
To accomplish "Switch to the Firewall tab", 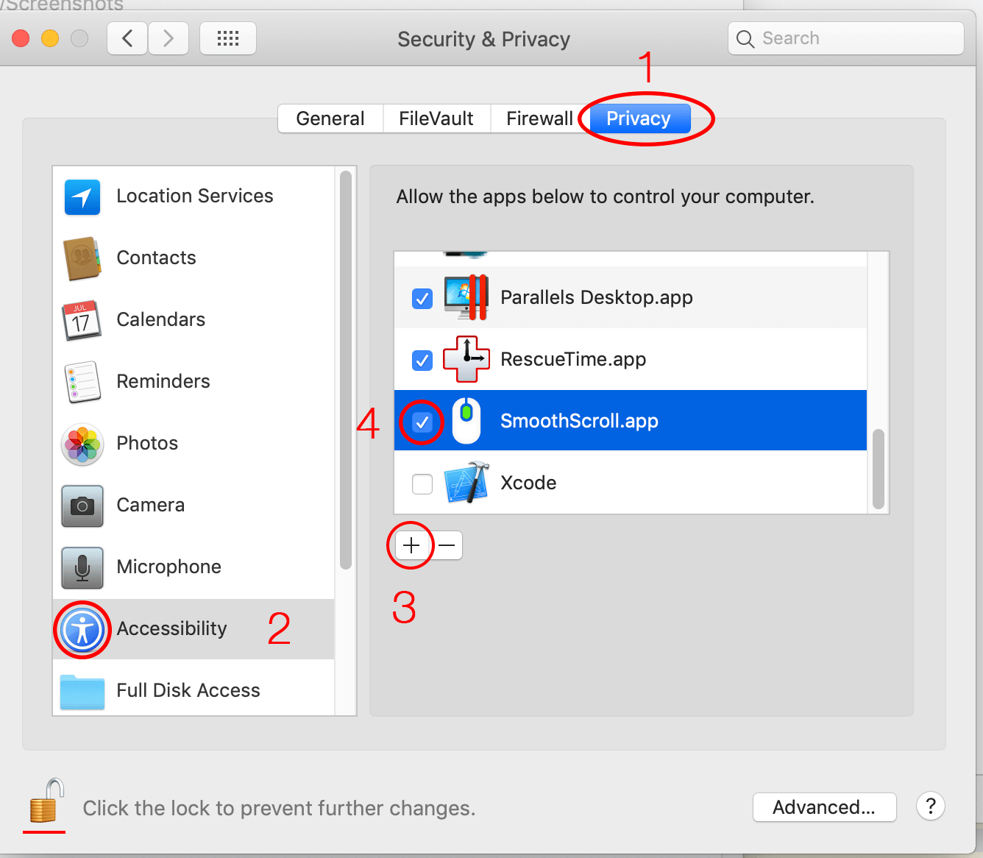I will click(x=539, y=118).
